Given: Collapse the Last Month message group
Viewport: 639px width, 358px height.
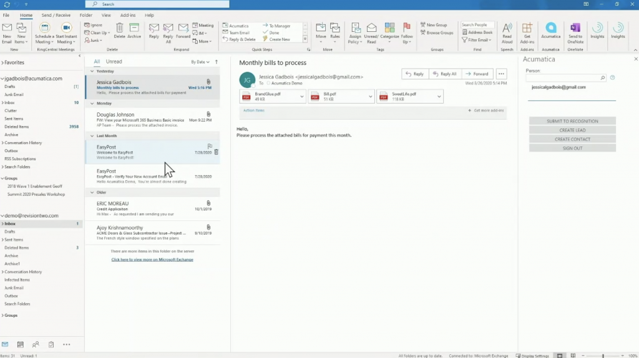Looking at the screenshot, I should (x=92, y=135).
